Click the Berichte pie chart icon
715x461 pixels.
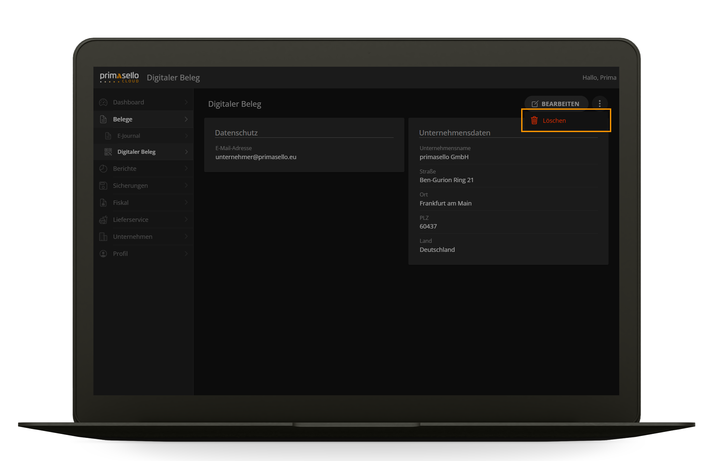click(x=103, y=168)
